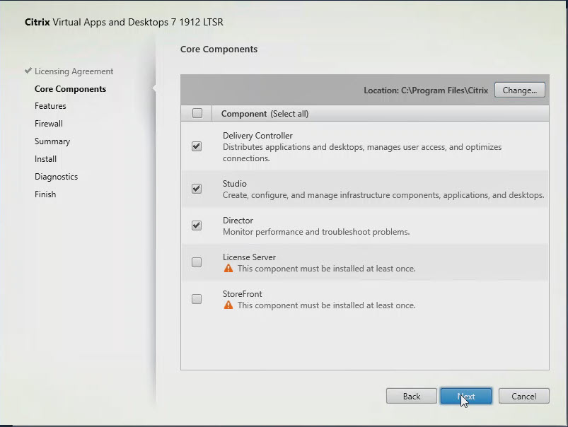Open the Change... location button
The image size is (568, 427).
coord(519,90)
